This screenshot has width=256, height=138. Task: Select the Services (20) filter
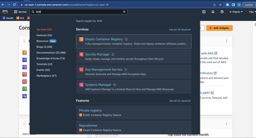point(44,29)
